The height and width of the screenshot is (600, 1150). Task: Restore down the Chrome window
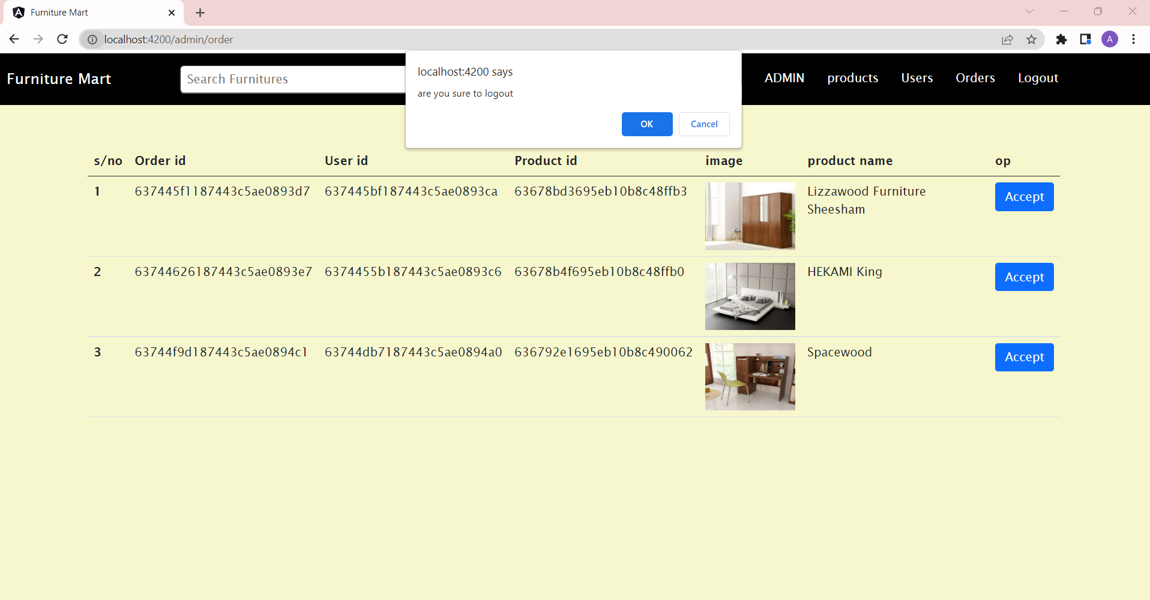coord(1098,11)
